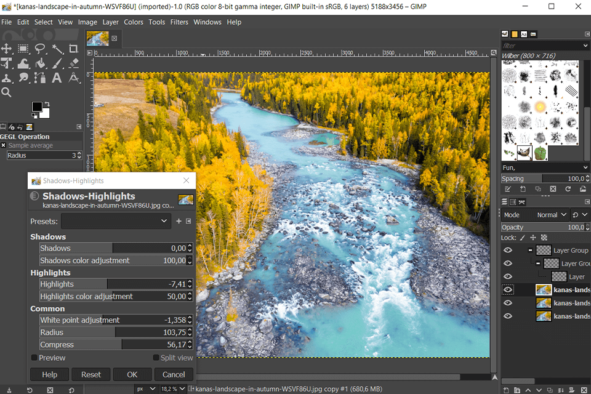Viewport: 591px width, 394px height.
Task: Hide the selected kanas-landscape copy layer
Action: 508,289
